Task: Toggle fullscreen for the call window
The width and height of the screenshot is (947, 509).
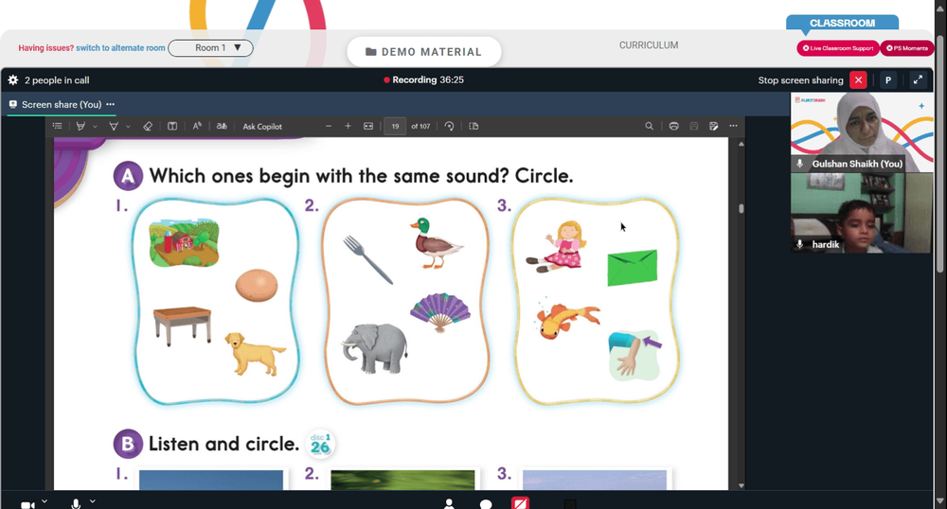Action: (x=917, y=80)
